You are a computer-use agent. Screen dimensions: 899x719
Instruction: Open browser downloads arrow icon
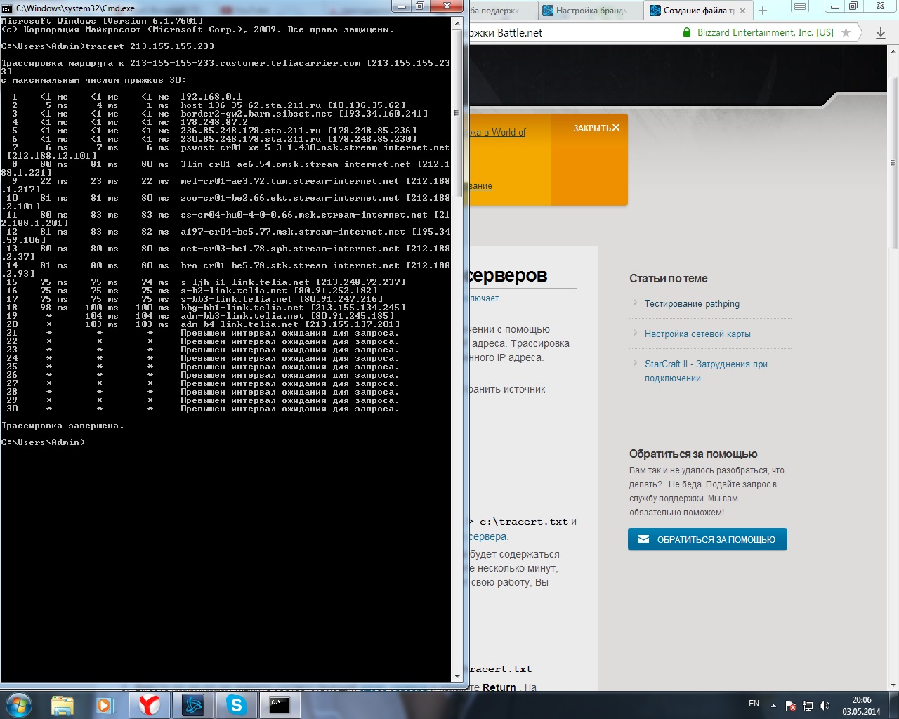click(881, 33)
